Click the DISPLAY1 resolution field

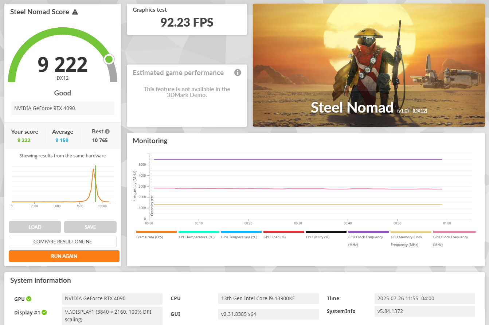[x=112, y=316]
